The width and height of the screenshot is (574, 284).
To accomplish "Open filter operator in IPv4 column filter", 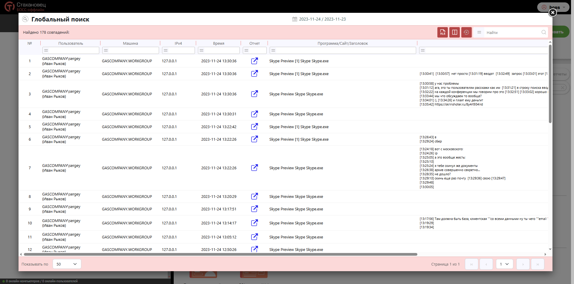I will pyautogui.click(x=166, y=51).
